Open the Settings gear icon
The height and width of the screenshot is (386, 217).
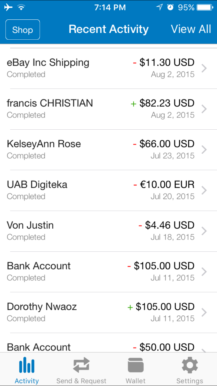pos(190,365)
